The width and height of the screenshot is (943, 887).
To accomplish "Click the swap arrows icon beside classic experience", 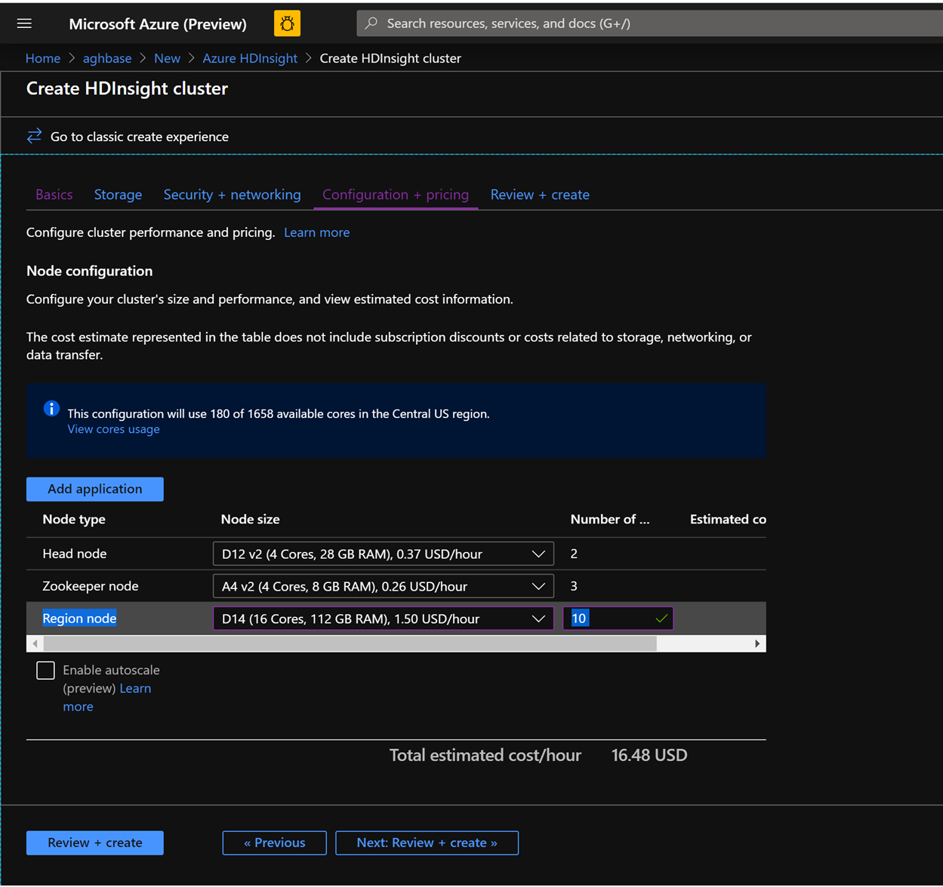I will [x=35, y=136].
